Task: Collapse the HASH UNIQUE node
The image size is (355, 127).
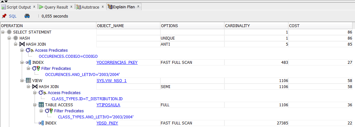Action: tap(9, 38)
